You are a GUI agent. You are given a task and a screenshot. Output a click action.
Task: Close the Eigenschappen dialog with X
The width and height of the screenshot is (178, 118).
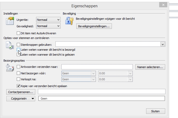tap(163, 5)
